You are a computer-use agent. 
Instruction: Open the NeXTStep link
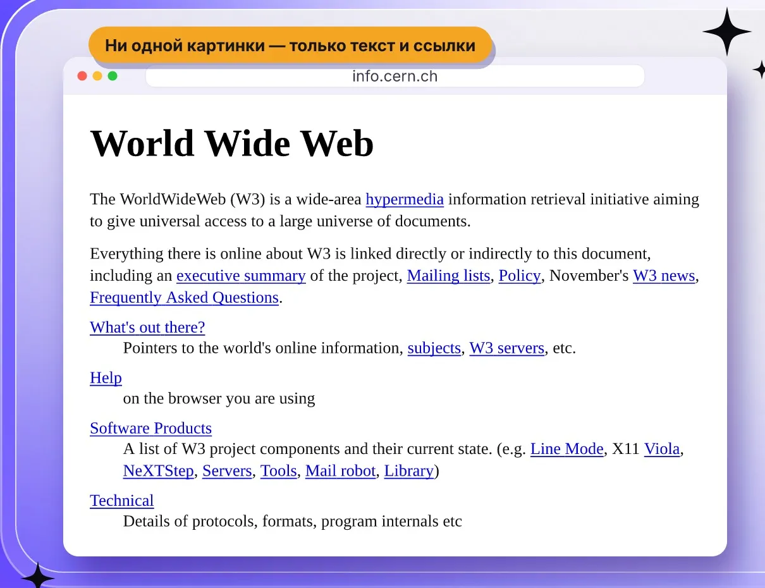click(159, 471)
